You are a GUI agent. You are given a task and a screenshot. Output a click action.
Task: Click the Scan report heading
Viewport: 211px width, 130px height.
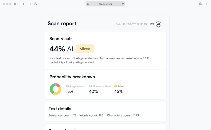click(62, 23)
